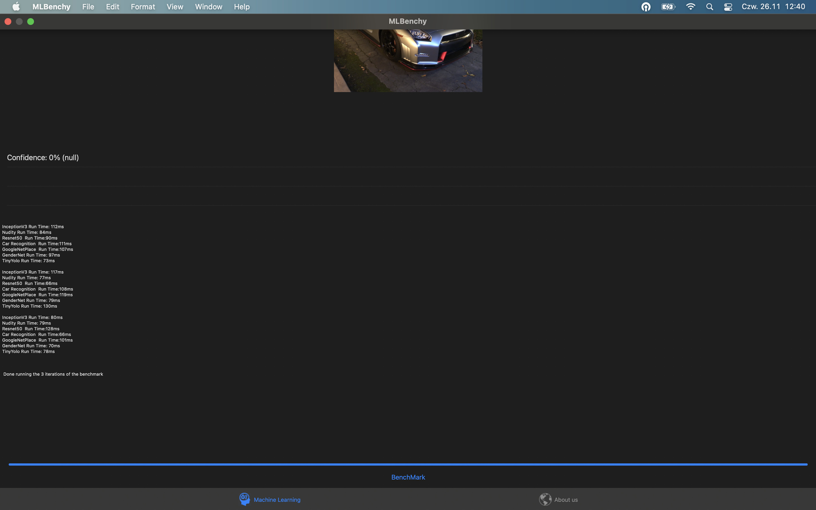The height and width of the screenshot is (510, 816).
Task: Click 'Car Recognition Run Time:66ms' line
Action: tap(37, 335)
